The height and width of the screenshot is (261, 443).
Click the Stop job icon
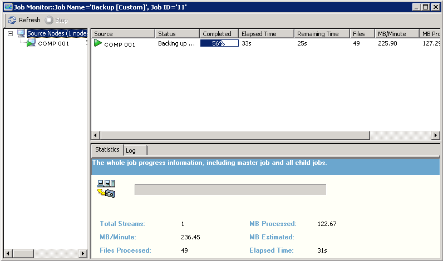pyautogui.click(x=49, y=20)
